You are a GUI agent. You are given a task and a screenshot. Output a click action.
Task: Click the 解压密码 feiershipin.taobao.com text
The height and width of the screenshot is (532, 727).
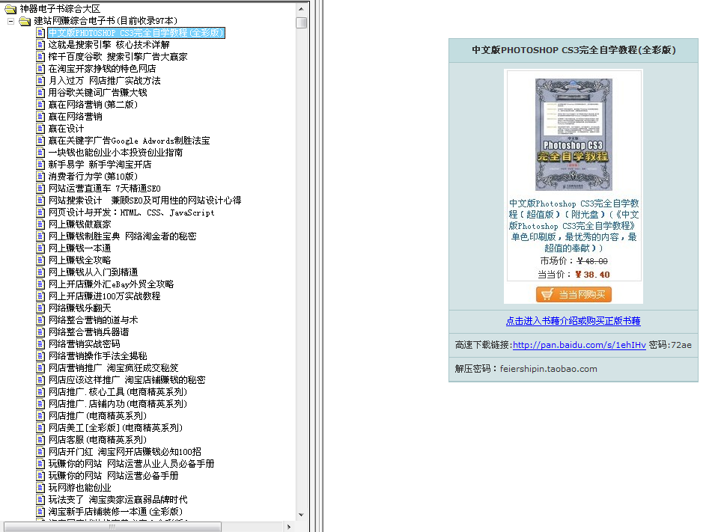(x=526, y=369)
